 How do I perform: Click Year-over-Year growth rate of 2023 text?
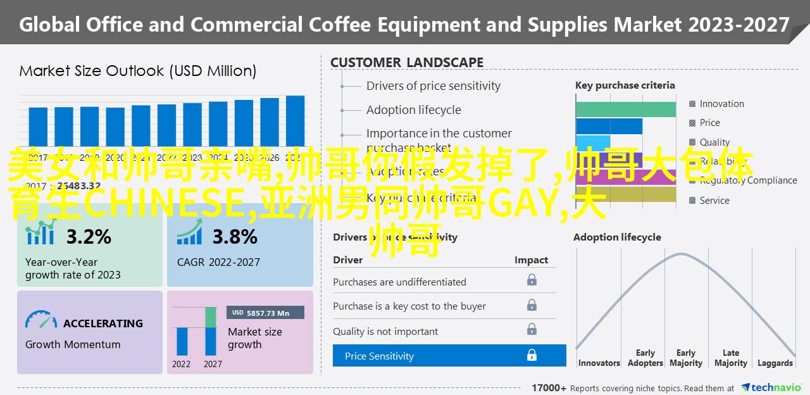[73, 268]
